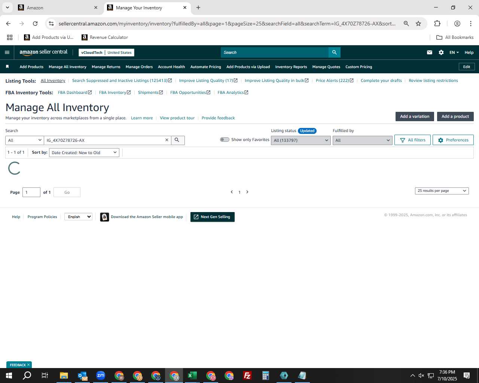
Task: Open the search field type dropdown
Action: pyautogui.click(x=25, y=140)
